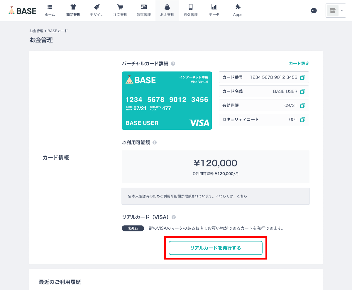Click the カード情報 section label

pyautogui.click(x=56, y=158)
